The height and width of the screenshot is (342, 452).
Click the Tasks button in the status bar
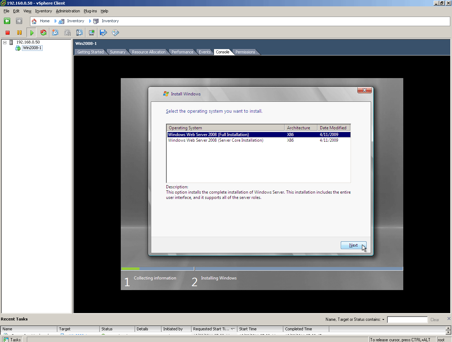[x=12, y=340]
